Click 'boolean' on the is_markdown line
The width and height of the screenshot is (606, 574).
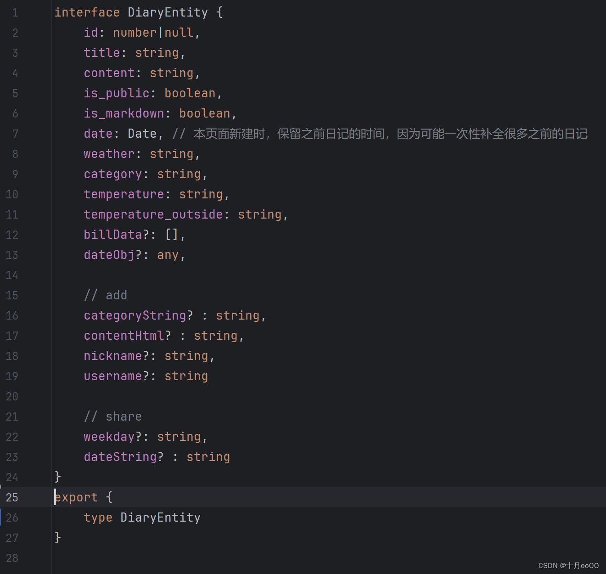point(205,113)
